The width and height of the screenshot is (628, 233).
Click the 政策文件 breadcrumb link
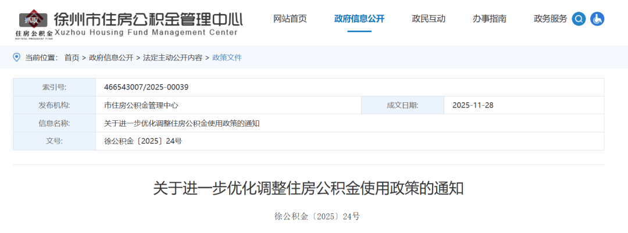(x=227, y=58)
